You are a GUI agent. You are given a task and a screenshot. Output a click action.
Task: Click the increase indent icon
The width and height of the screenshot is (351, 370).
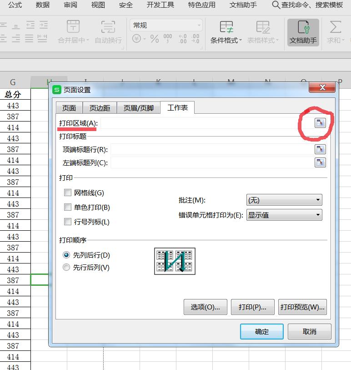[x=44, y=25]
